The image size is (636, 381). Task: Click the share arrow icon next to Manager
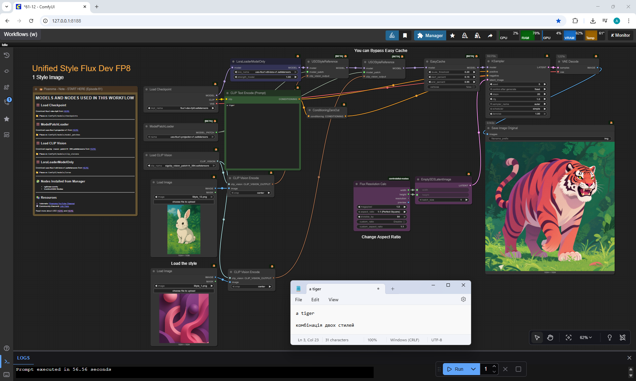click(x=490, y=35)
